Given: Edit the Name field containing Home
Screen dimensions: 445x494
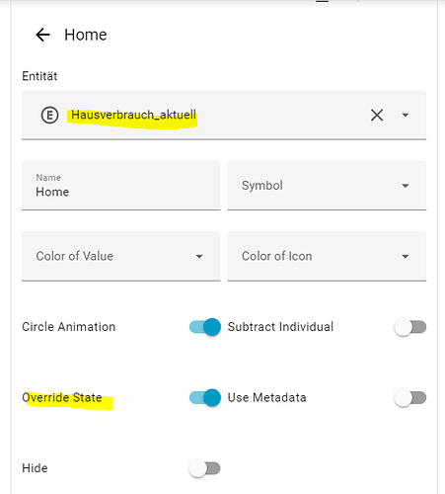Looking at the screenshot, I should [x=120, y=186].
